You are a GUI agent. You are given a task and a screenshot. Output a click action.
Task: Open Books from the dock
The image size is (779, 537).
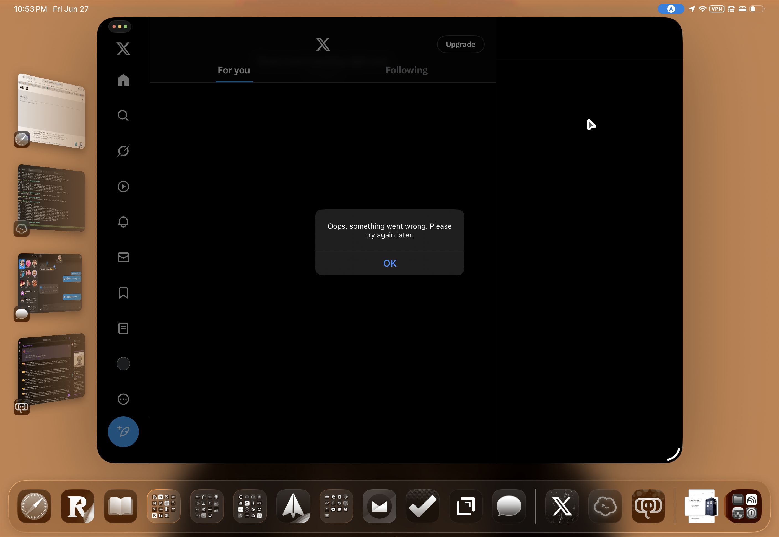pos(121,506)
